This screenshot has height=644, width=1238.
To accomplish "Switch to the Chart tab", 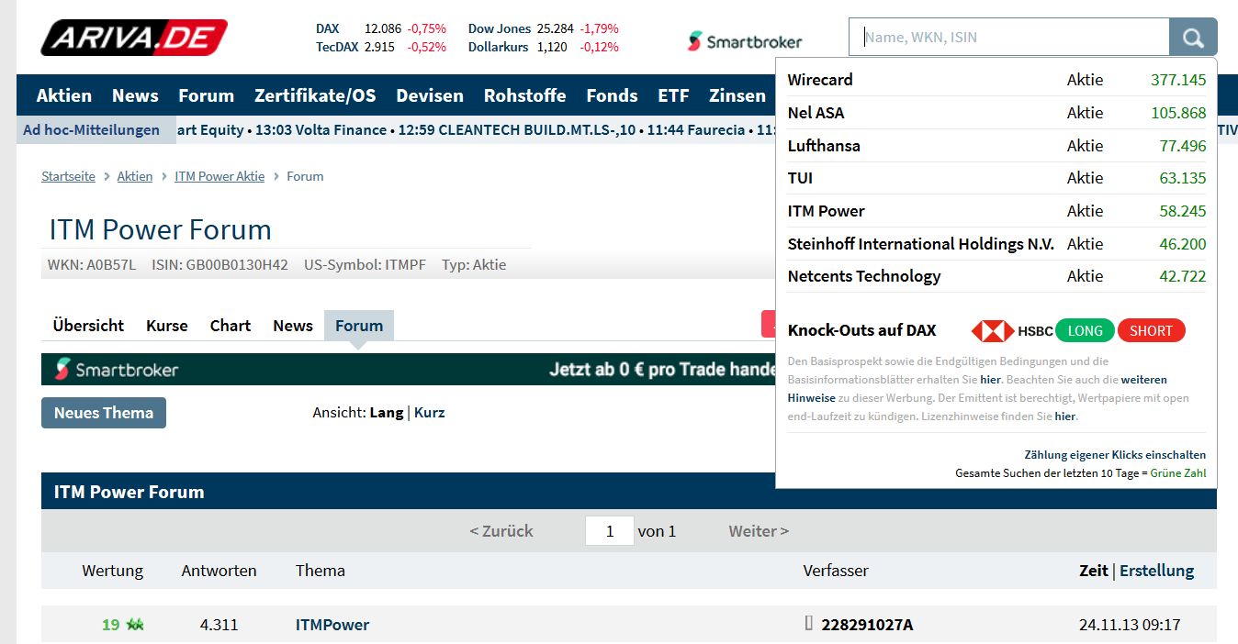I will click(x=231, y=326).
